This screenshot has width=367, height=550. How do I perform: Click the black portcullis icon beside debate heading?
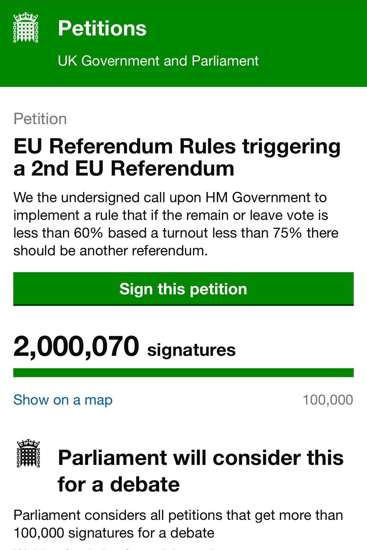click(28, 453)
